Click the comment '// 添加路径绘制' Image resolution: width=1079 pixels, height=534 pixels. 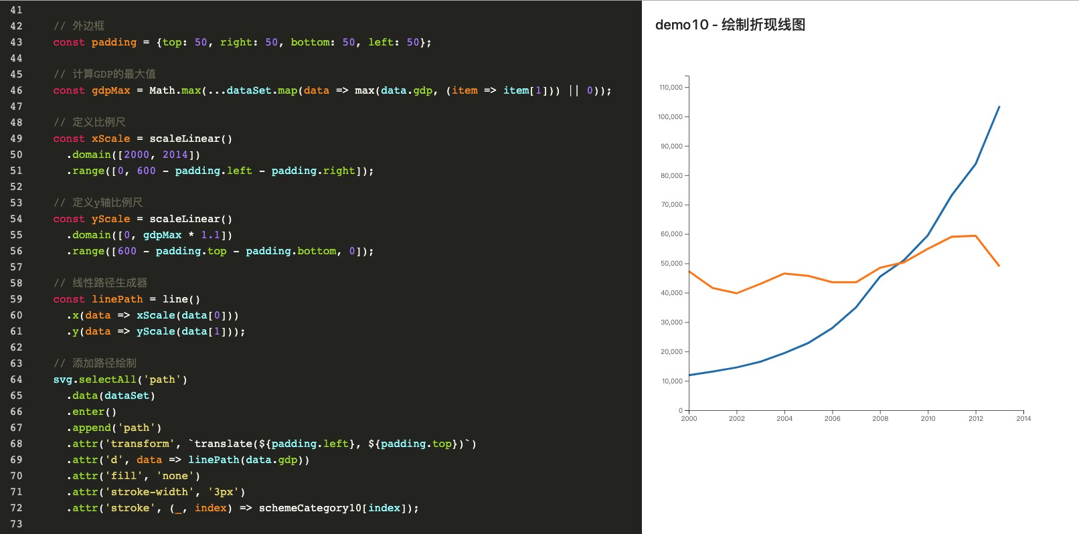[x=95, y=363]
